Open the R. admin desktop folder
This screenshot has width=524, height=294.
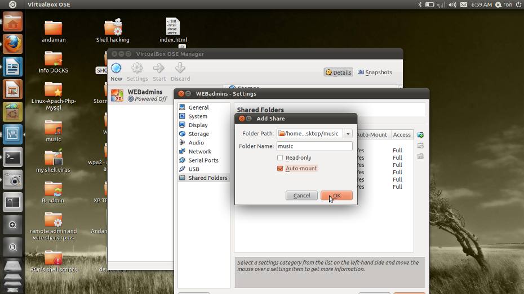click(x=54, y=192)
